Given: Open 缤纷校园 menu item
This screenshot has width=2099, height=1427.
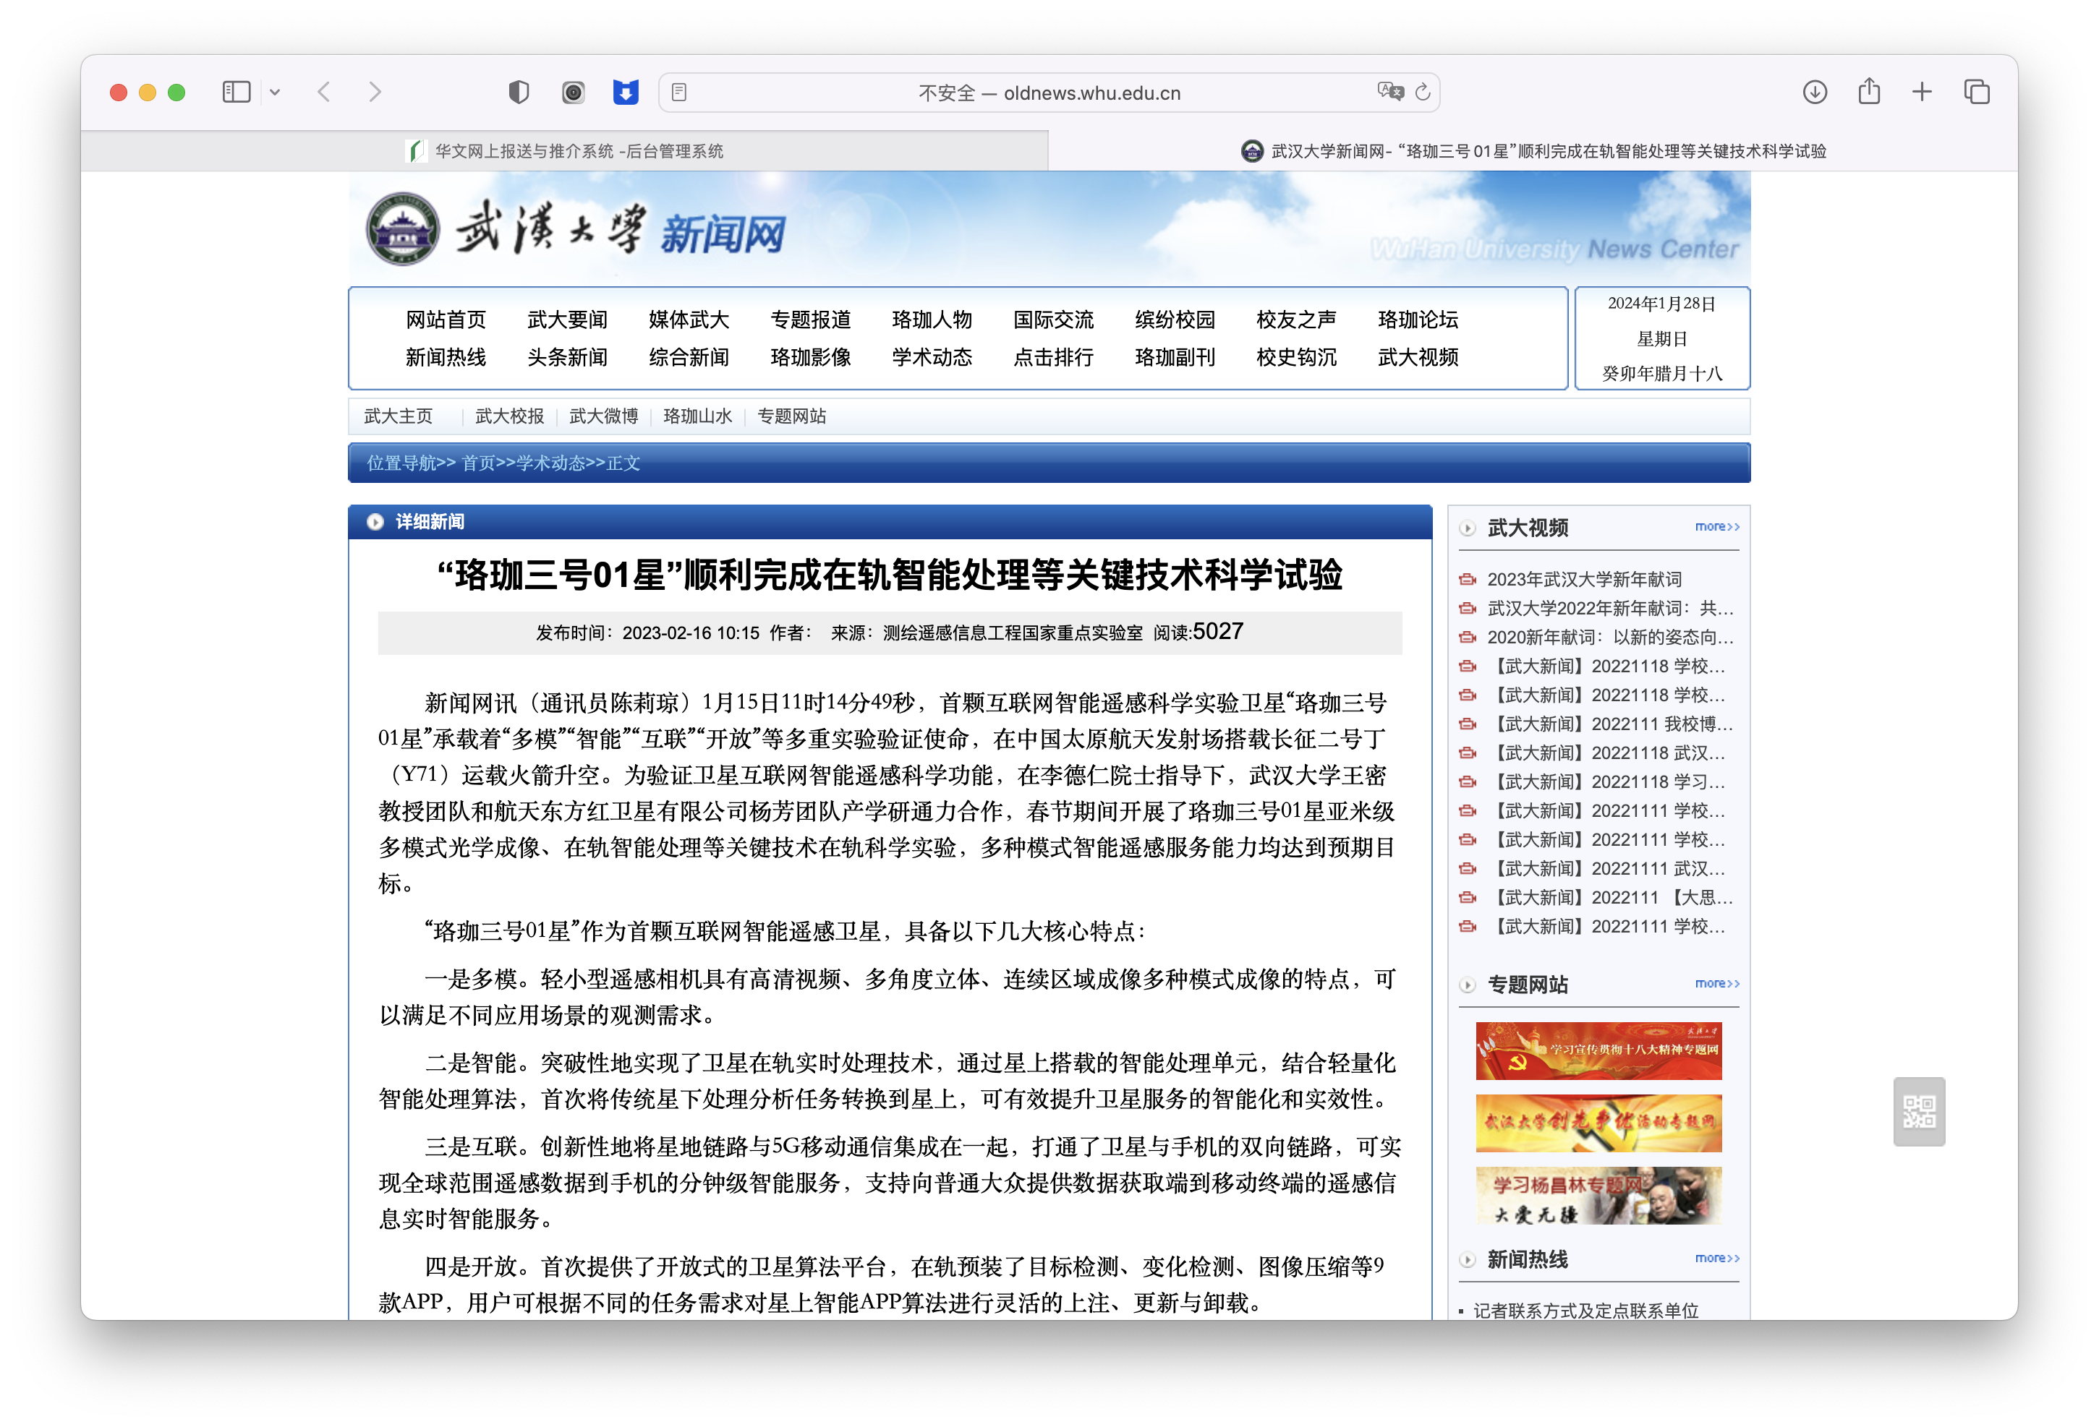Looking at the screenshot, I should click(x=1174, y=320).
